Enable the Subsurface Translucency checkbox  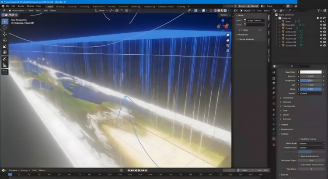click(299, 165)
